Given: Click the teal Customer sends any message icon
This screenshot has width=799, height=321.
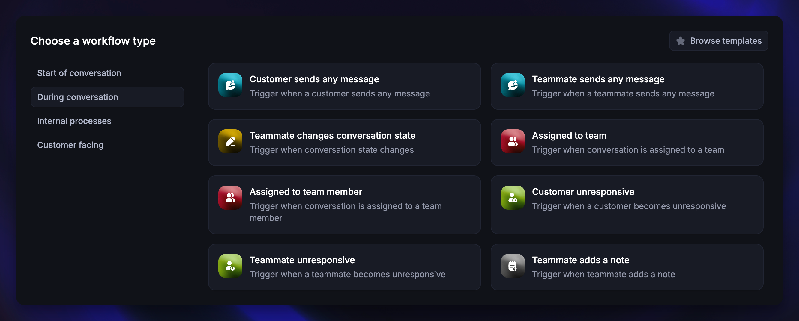Looking at the screenshot, I should (230, 85).
